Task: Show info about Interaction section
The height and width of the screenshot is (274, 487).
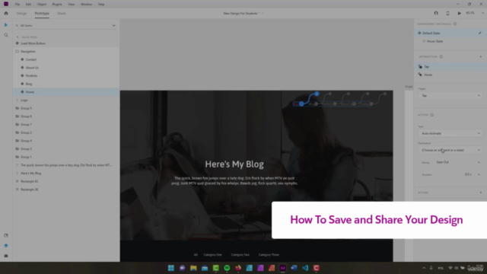Action: tap(441, 56)
